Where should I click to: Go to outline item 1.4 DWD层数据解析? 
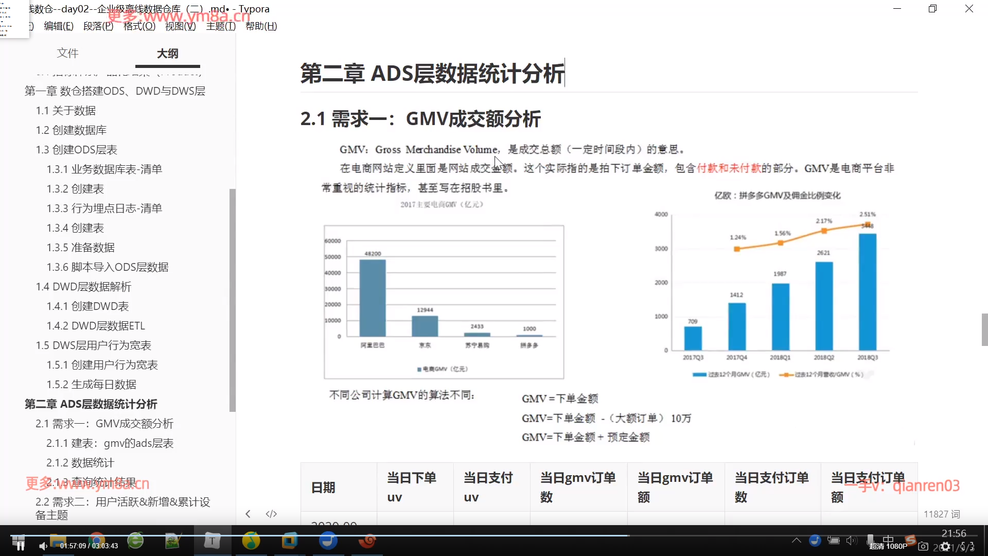(x=83, y=287)
